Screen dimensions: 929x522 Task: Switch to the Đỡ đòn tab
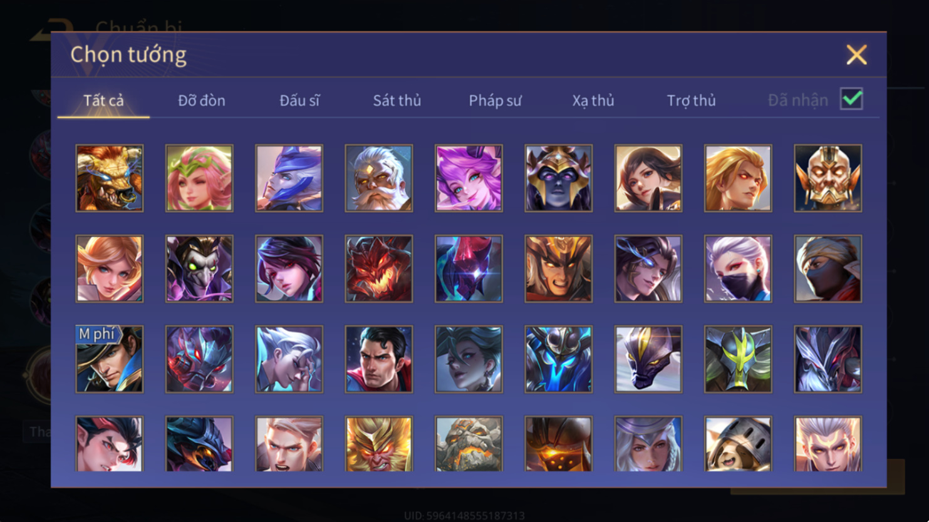tap(202, 100)
